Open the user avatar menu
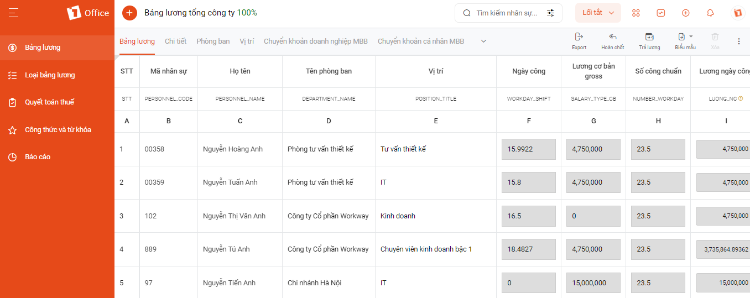 tap(737, 13)
